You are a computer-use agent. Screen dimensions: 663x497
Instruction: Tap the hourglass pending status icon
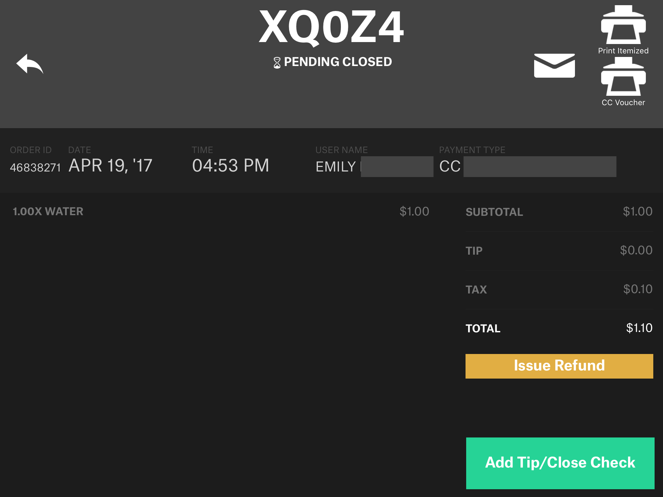(277, 62)
